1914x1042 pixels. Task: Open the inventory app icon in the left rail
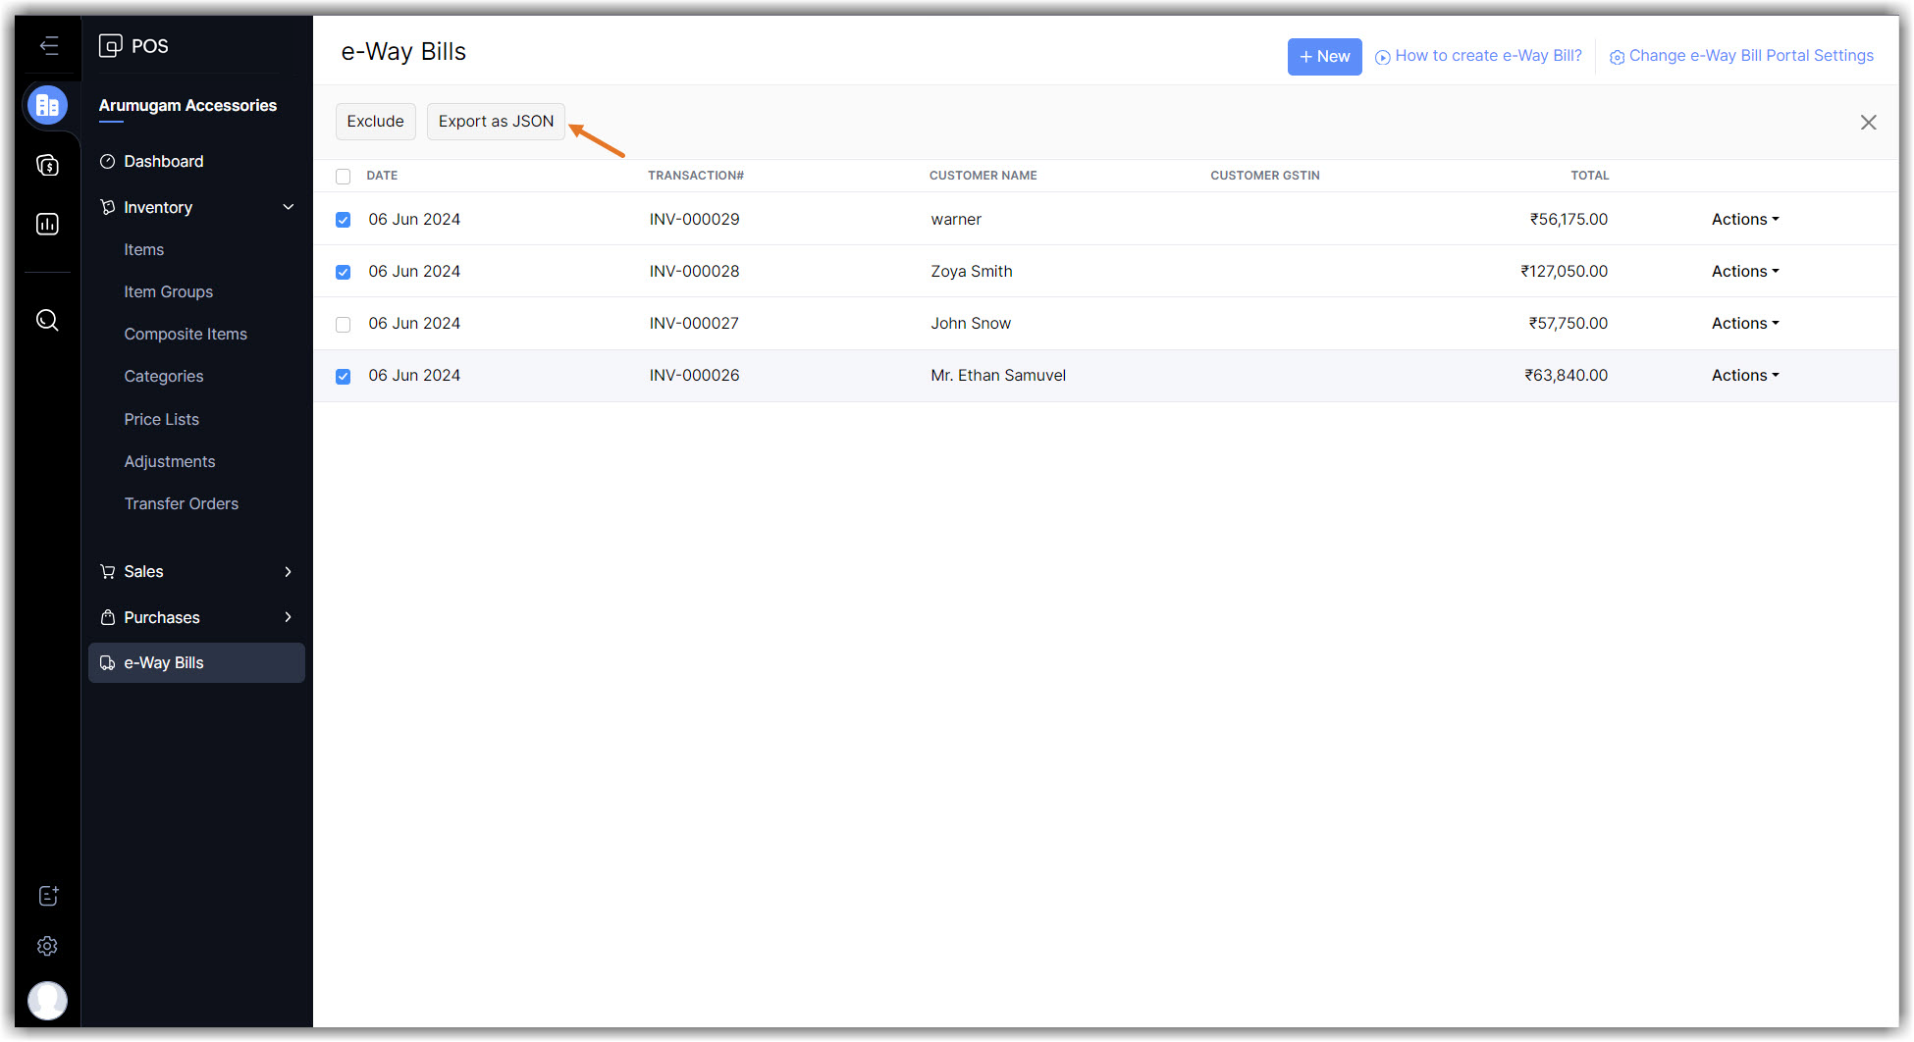click(47, 105)
